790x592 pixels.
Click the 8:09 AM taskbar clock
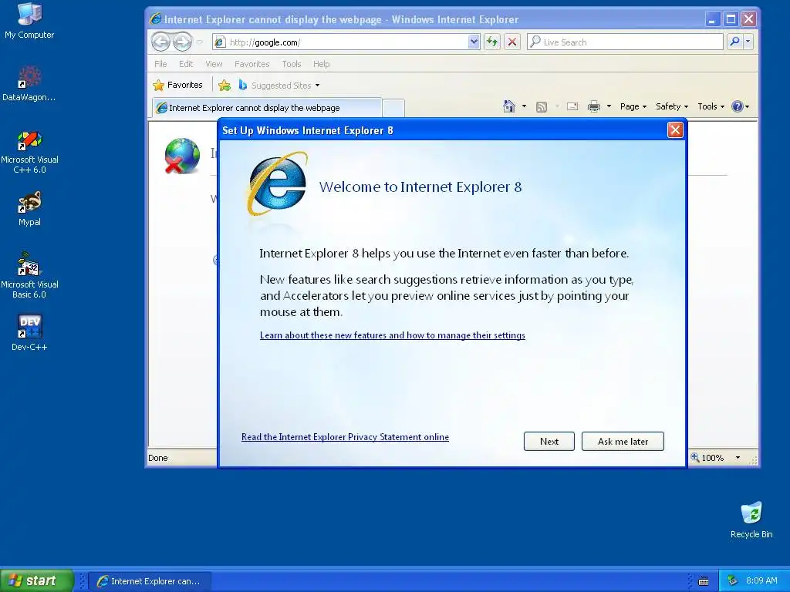click(761, 580)
